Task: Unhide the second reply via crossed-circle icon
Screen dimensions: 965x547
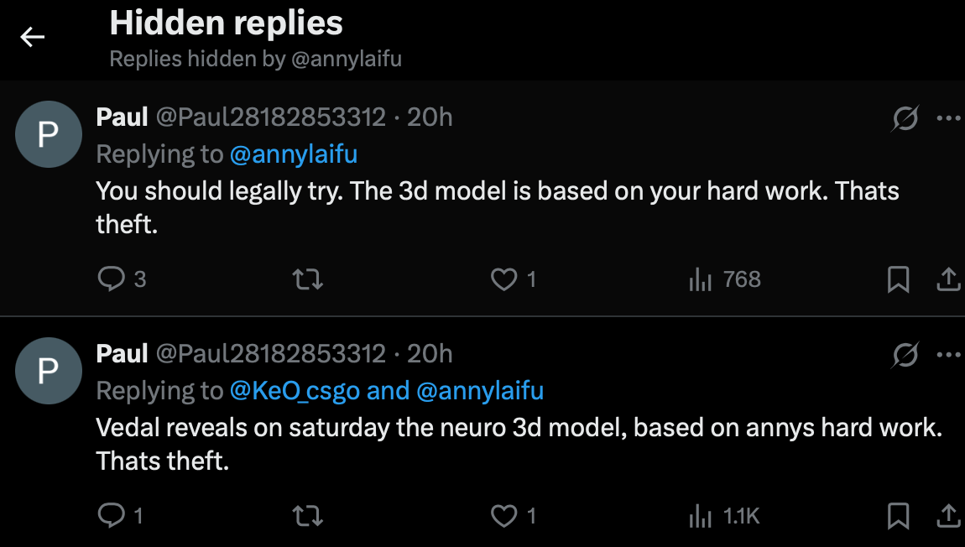Action: (905, 356)
